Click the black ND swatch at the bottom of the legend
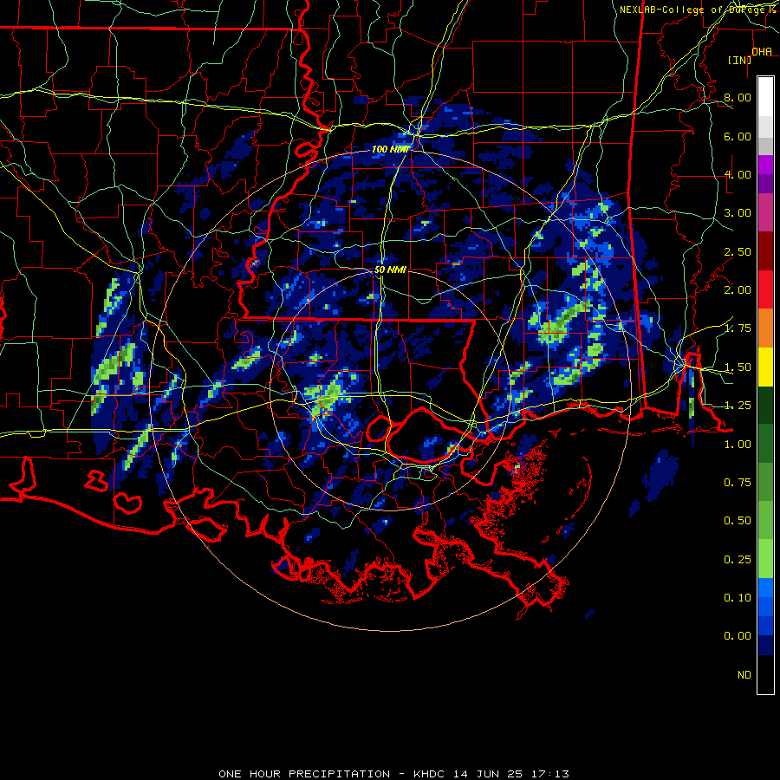780x780 pixels. pos(765,674)
